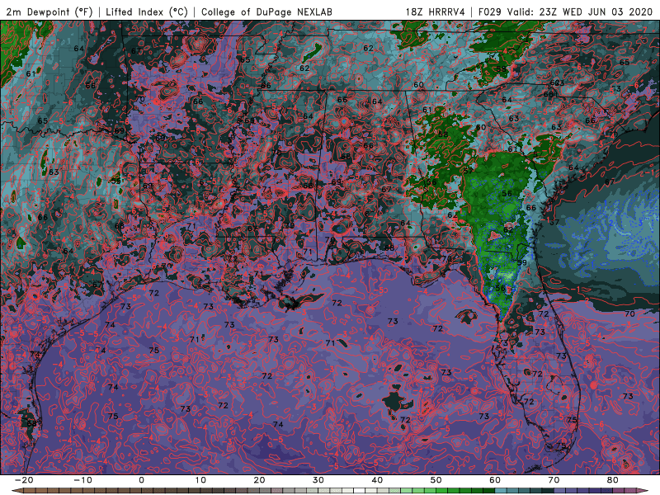
Task: Click the "50" color scale label
Action: point(436,480)
